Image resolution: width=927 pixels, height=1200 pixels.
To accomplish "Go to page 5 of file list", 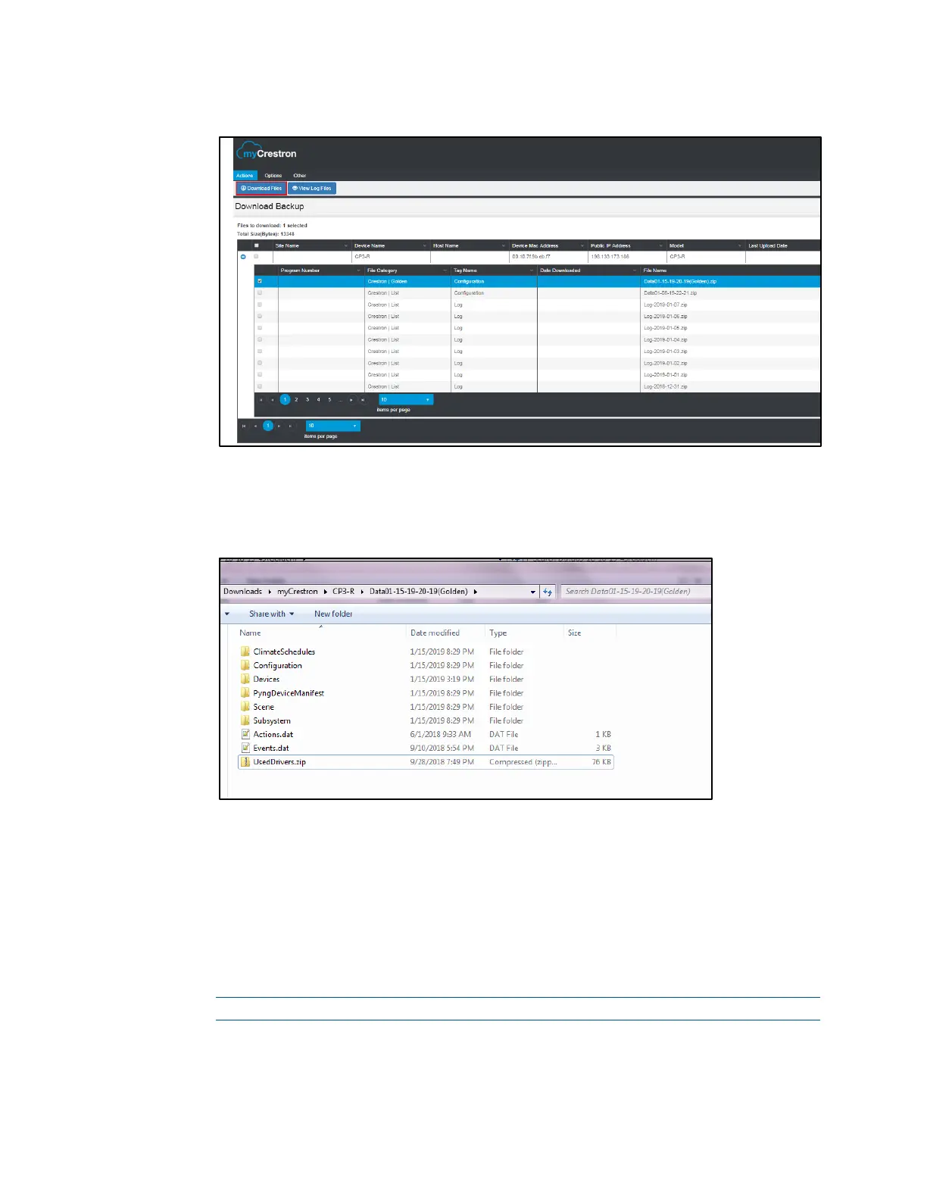I will click(x=329, y=400).
